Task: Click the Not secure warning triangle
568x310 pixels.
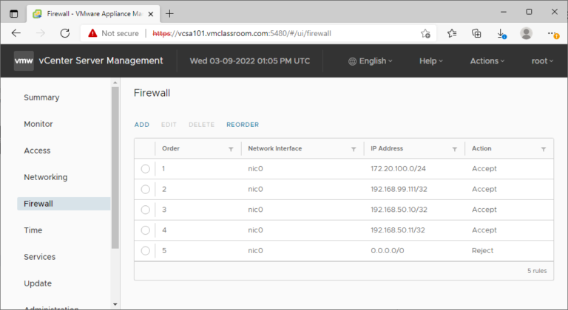Action: pyautogui.click(x=92, y=33)
